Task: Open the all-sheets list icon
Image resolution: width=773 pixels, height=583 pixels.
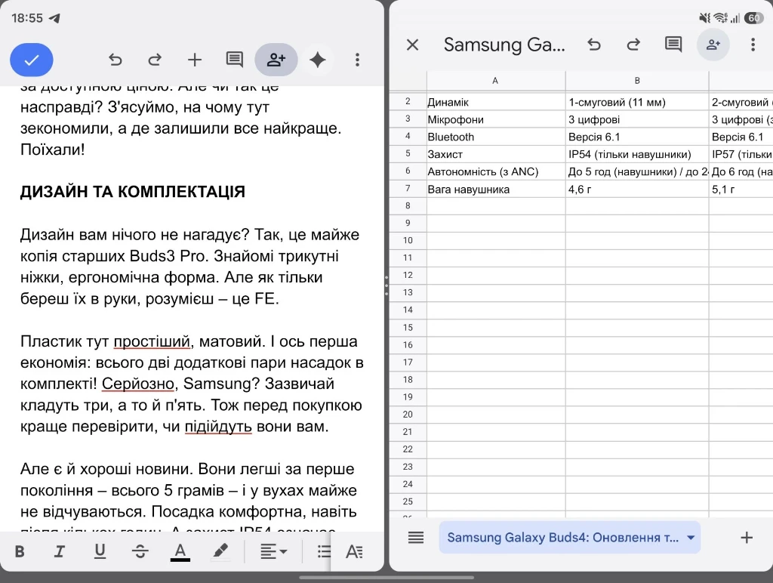Action: coord(416,537)
